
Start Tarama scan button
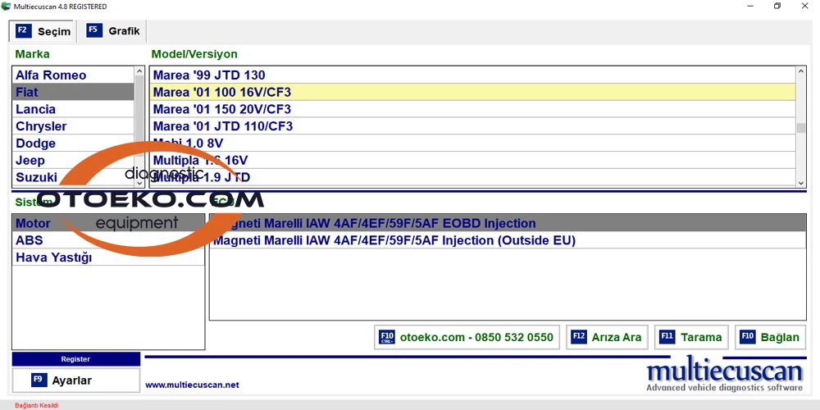691,337
